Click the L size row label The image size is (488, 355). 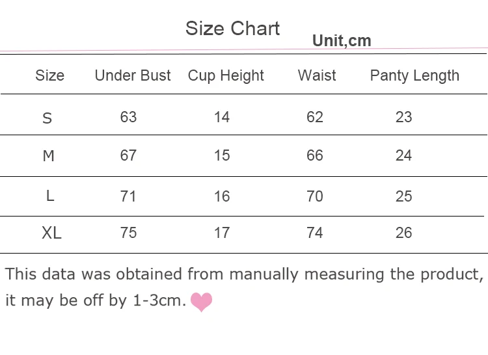pyautogui.click(x=50, y=196)
